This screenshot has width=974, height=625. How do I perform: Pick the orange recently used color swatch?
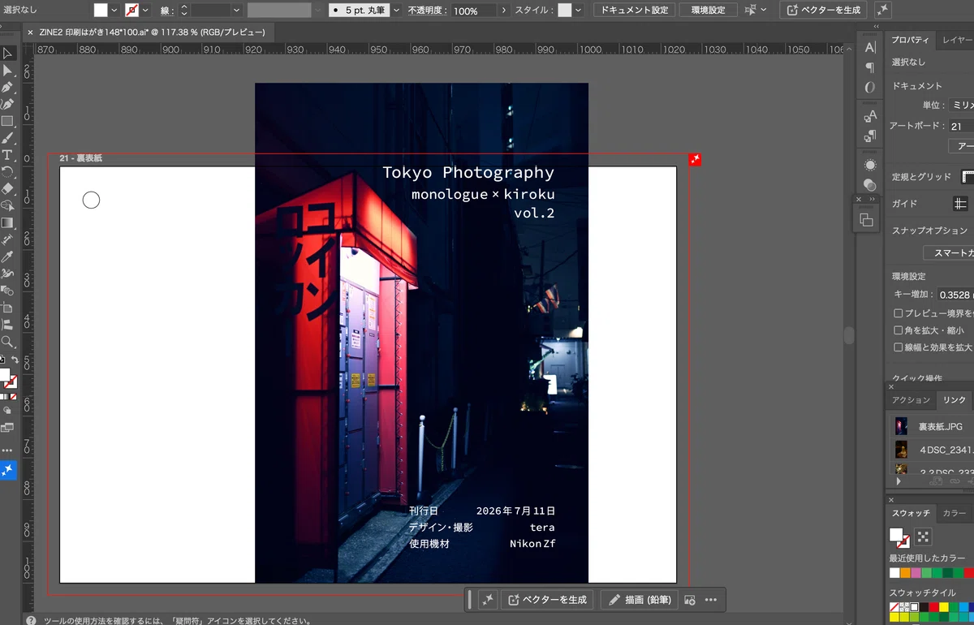905,573
